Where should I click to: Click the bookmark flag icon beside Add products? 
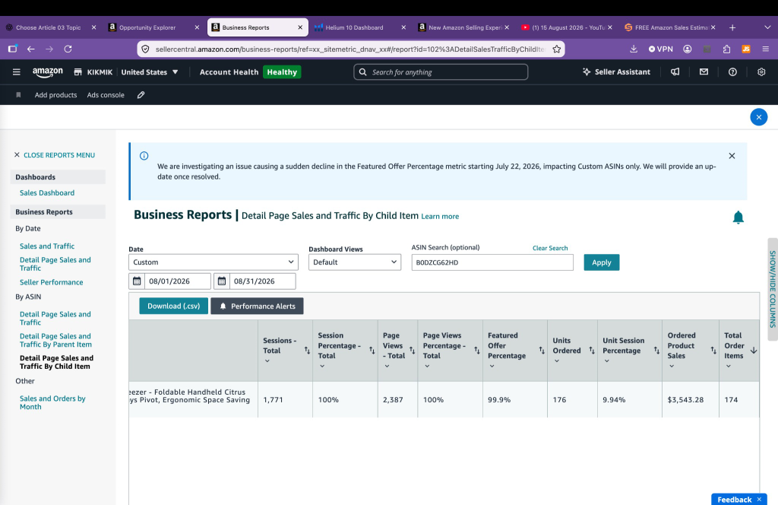click(x=18, y=95)
